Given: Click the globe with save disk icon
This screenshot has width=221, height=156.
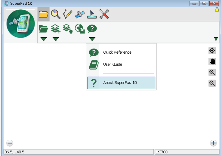Looking at the screenshot, I should (80, 29).
